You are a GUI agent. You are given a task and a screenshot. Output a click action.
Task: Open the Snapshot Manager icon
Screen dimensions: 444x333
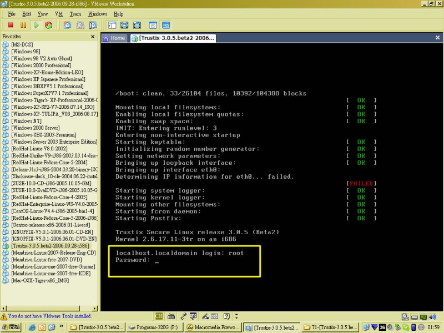point(93,25)
